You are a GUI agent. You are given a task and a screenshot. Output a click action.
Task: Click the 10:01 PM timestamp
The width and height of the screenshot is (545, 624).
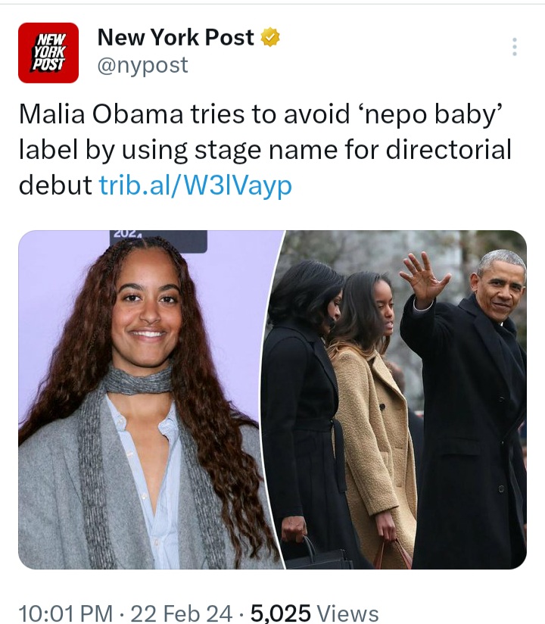[66, 613]
